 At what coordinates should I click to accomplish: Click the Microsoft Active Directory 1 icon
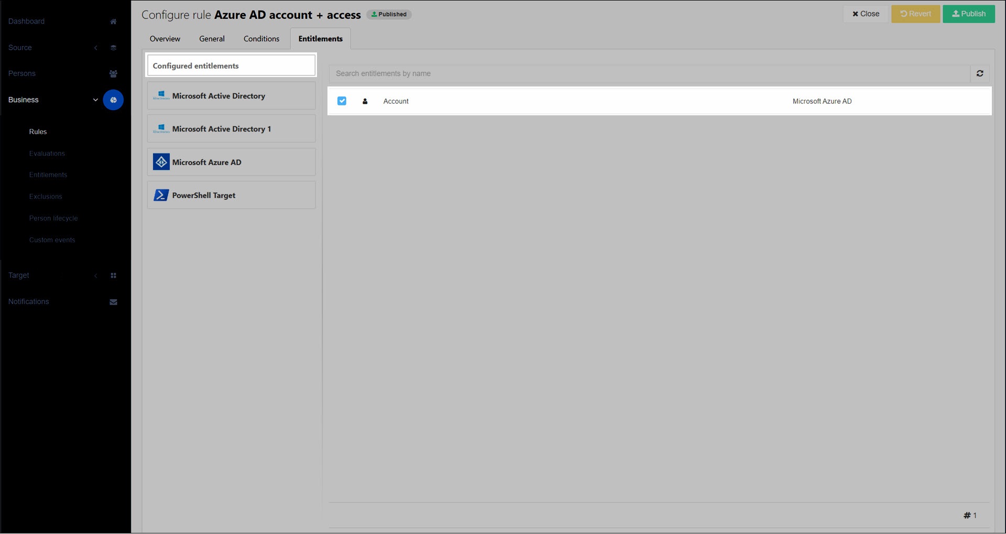point(161,129)
